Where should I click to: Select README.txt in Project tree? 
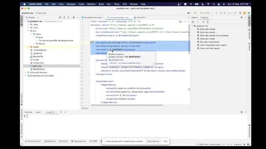point(39,69)
